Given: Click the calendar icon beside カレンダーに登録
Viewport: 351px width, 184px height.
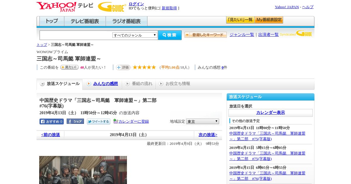Looking at the screenshot, I should coord(116,121).
